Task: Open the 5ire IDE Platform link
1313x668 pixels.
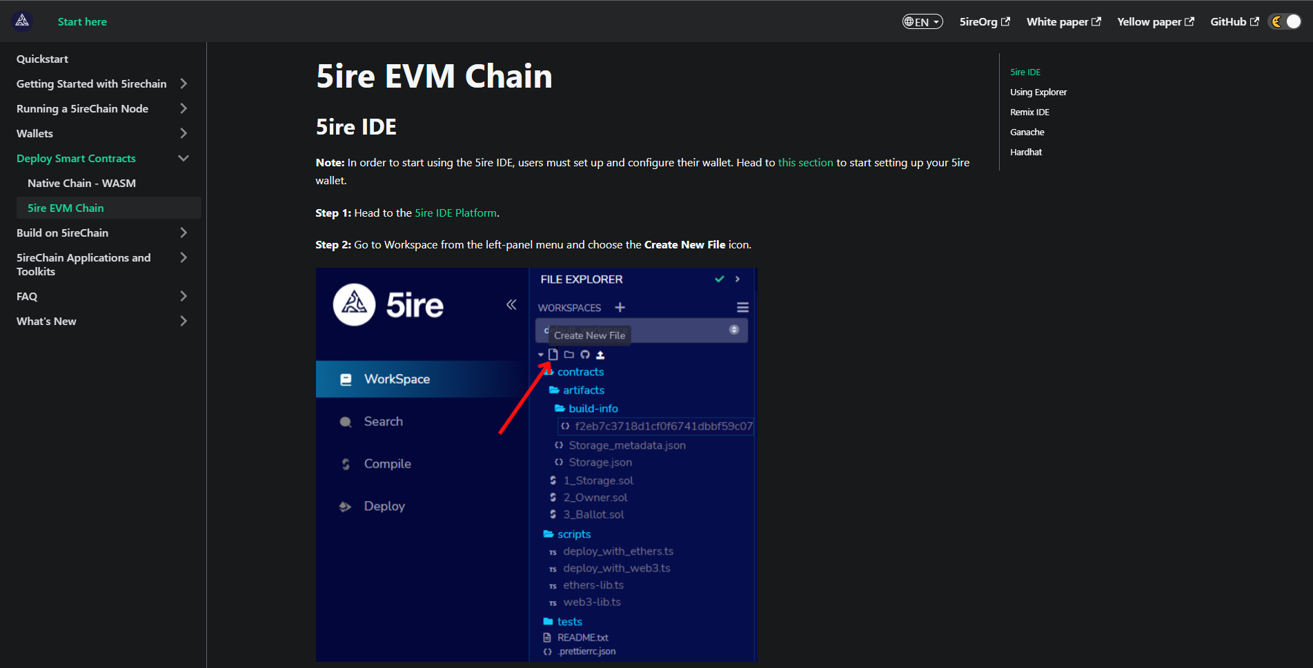Action: coord(455,213)
